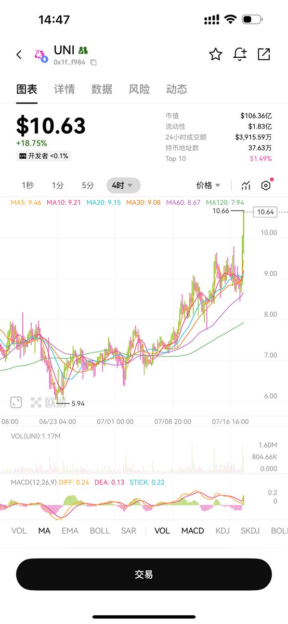This screenshot has height=624, width=288.
Task: Select the 5分 timeframe
Action: pyautogui.click(x=88, y=185)
